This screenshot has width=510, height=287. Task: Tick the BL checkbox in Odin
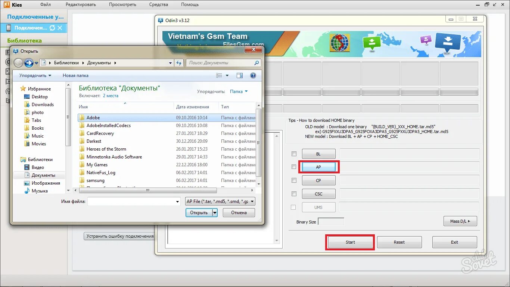(294, 154)
